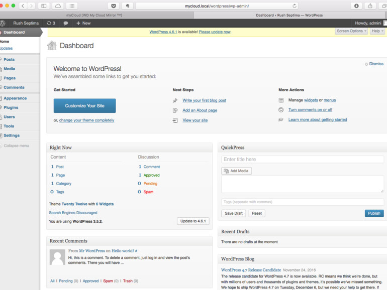Switch to myCloud WD My Cloud Mirror tab
Image resolution: width=387 pixels, height=290 pixels.
click(94, 15)
